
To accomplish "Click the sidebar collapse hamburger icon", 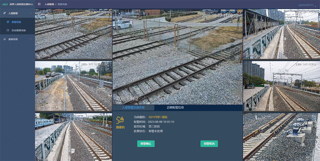I will click(x=39, y=4).
